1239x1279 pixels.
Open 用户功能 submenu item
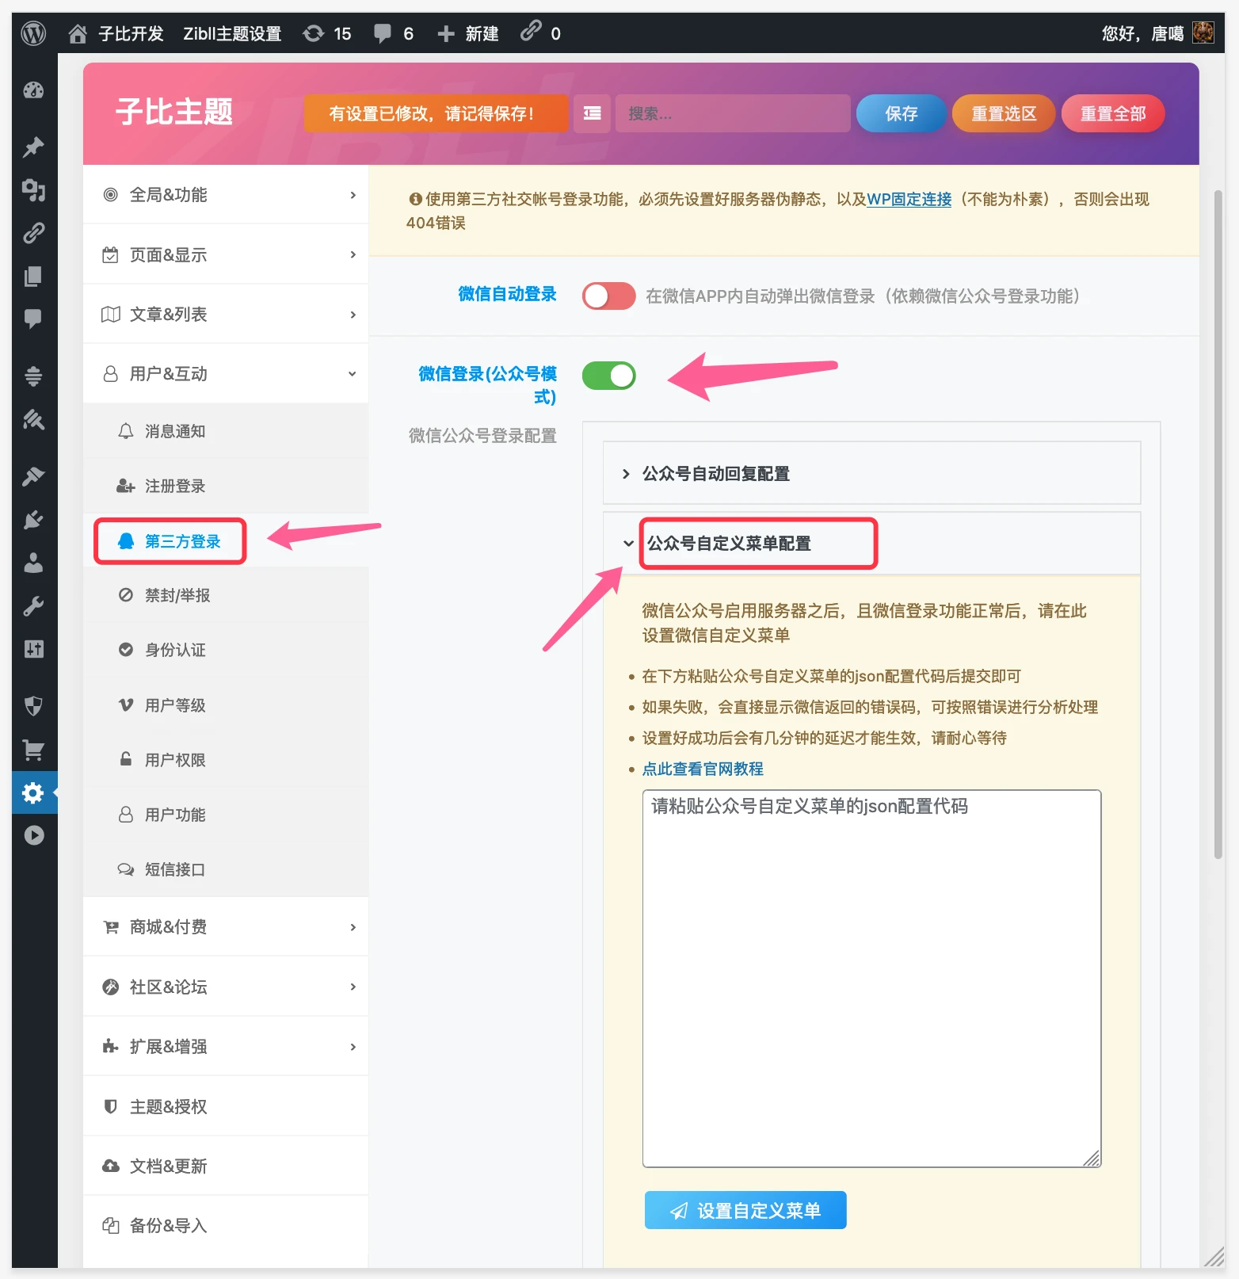226,815
